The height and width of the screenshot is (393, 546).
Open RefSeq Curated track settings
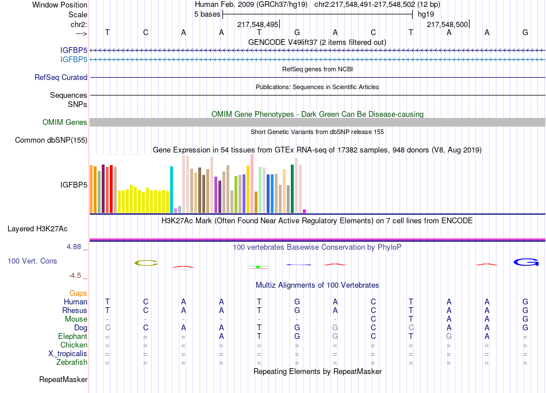click(x=61, y=78)
